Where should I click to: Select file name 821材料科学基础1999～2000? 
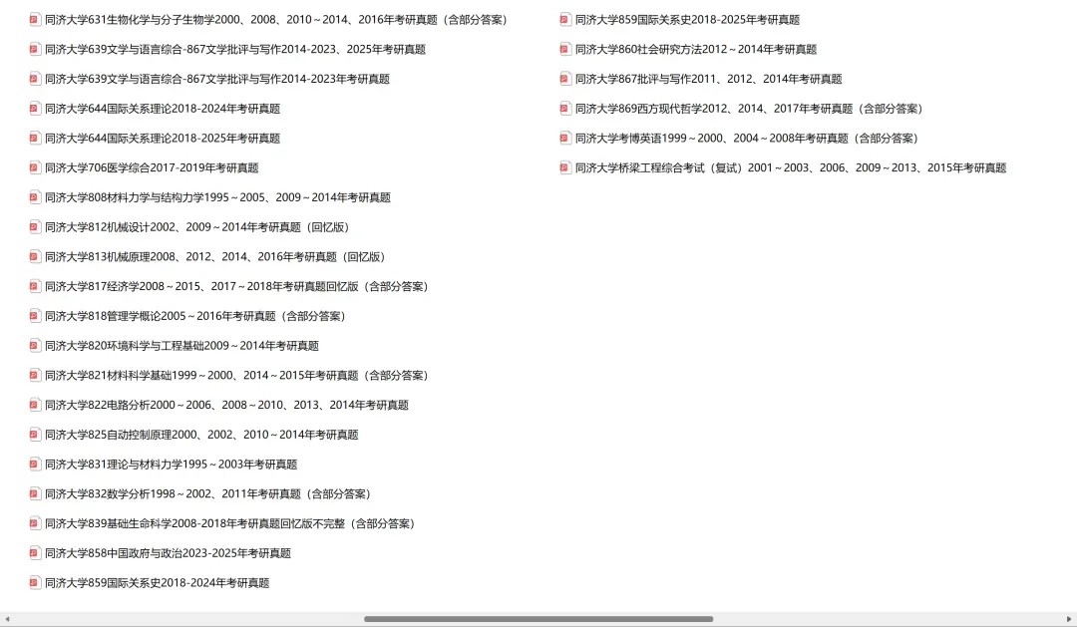click(237, 375)
